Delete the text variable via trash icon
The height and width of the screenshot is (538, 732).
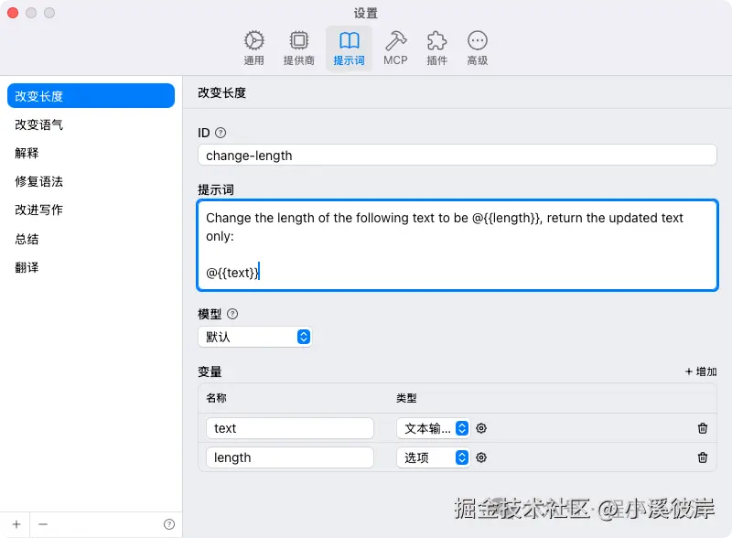coord(703,428)
